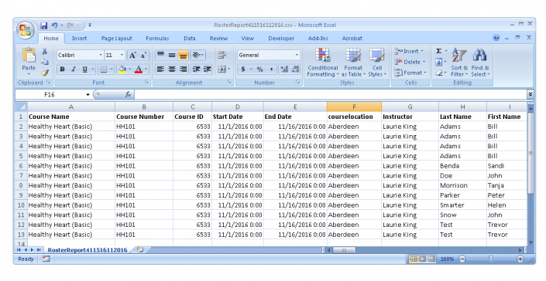Image resolution: width=546 pixels, height=281 pixels.
Task: Open the font name Calibri dropdown
Action: click(x=101, y=55)
